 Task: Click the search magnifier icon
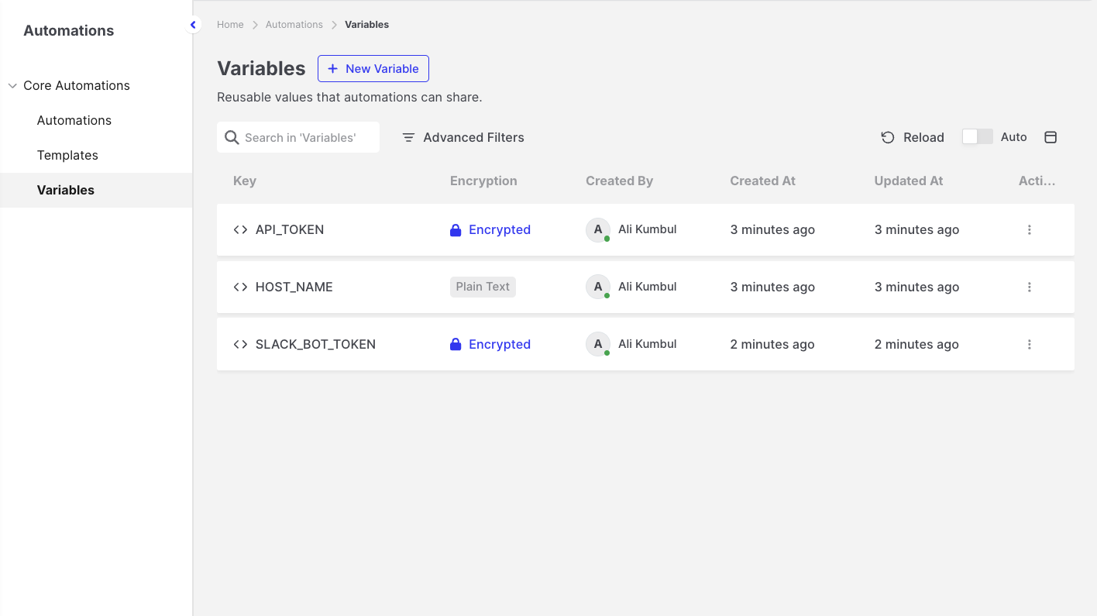point(231,137)
